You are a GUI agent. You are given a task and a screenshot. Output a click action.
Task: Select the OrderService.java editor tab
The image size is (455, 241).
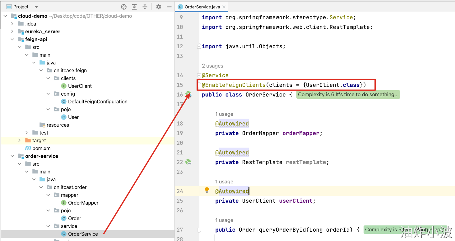tap(201, 7)
